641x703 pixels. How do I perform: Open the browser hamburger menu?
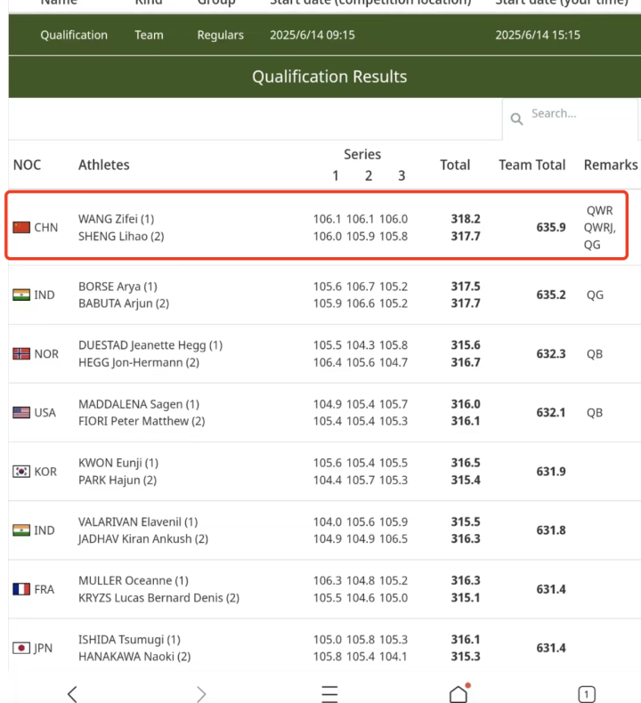(329, 694)
